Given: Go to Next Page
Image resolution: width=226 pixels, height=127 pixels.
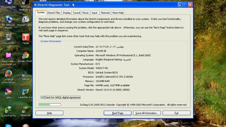Looking at the screenshot, I should click(118, 113).
